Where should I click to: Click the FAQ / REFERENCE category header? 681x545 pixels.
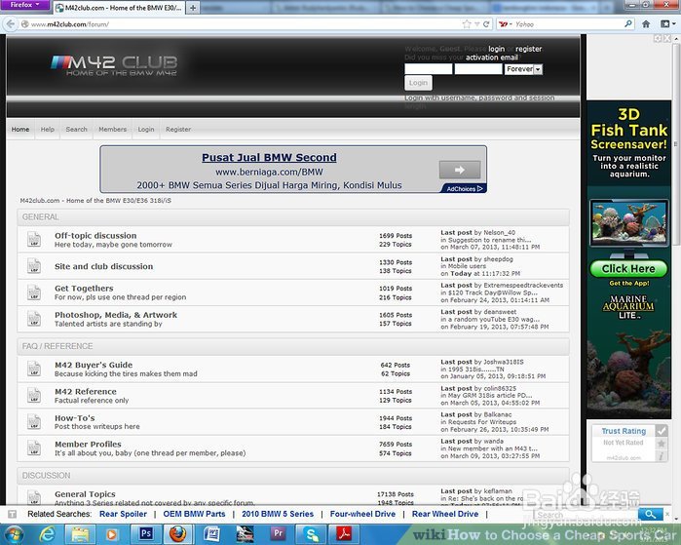click(x=293, y=346)
